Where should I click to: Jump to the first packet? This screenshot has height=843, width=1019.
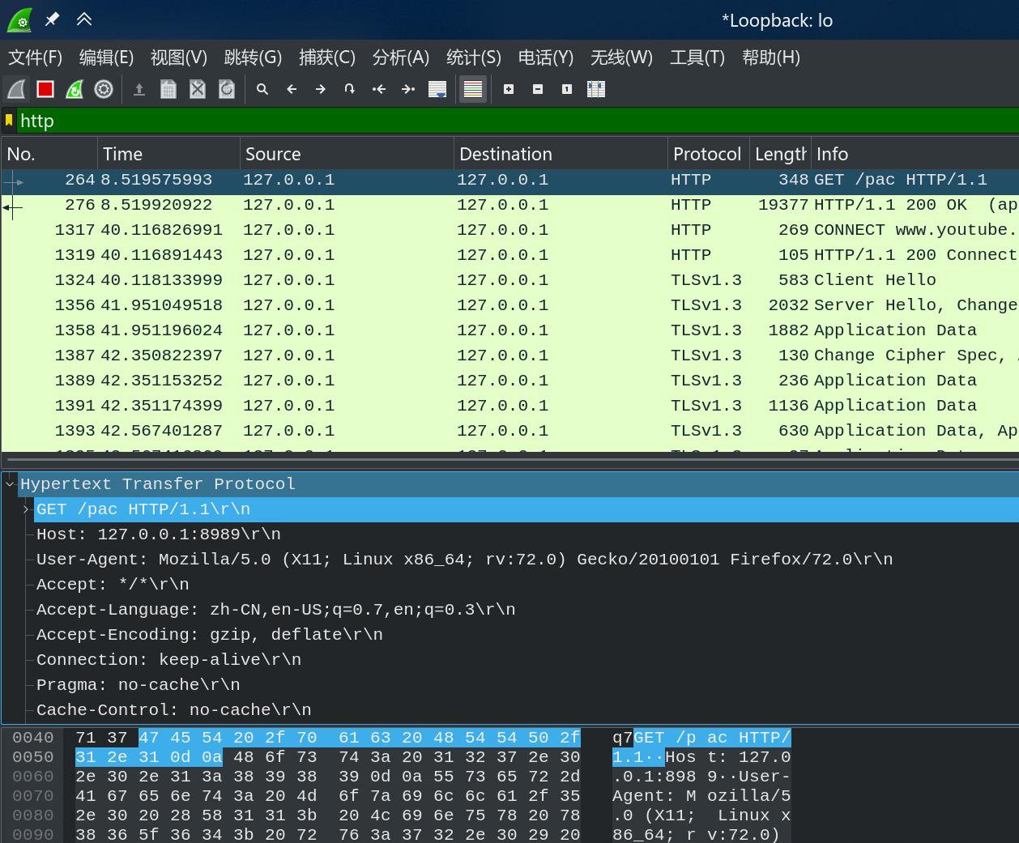(378, 89)
